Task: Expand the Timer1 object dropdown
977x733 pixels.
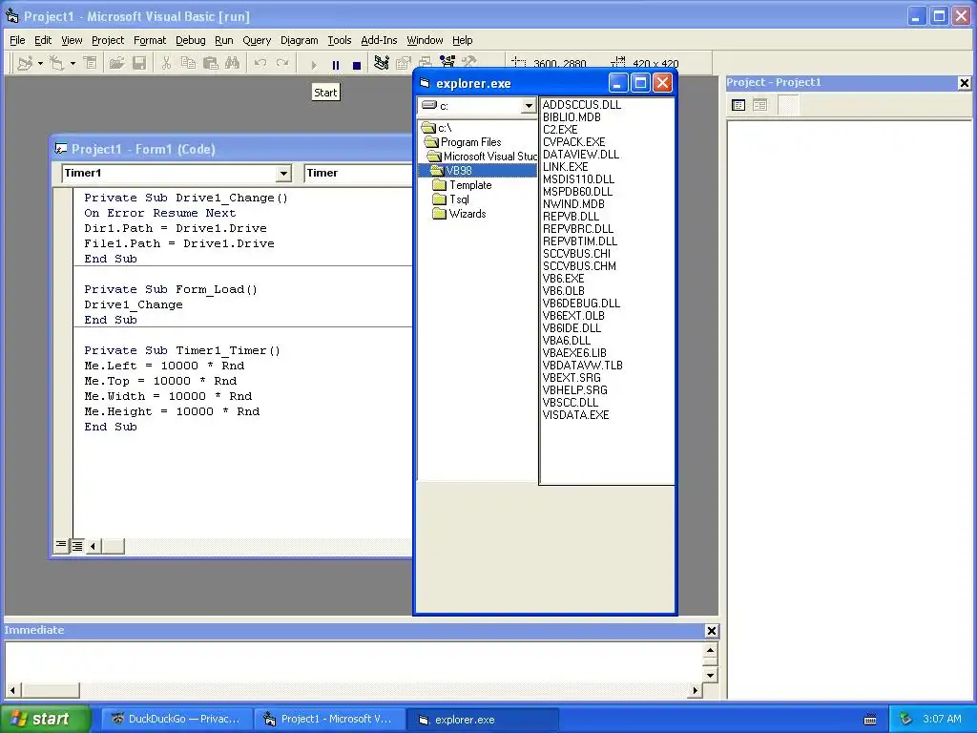Action: 283,174
